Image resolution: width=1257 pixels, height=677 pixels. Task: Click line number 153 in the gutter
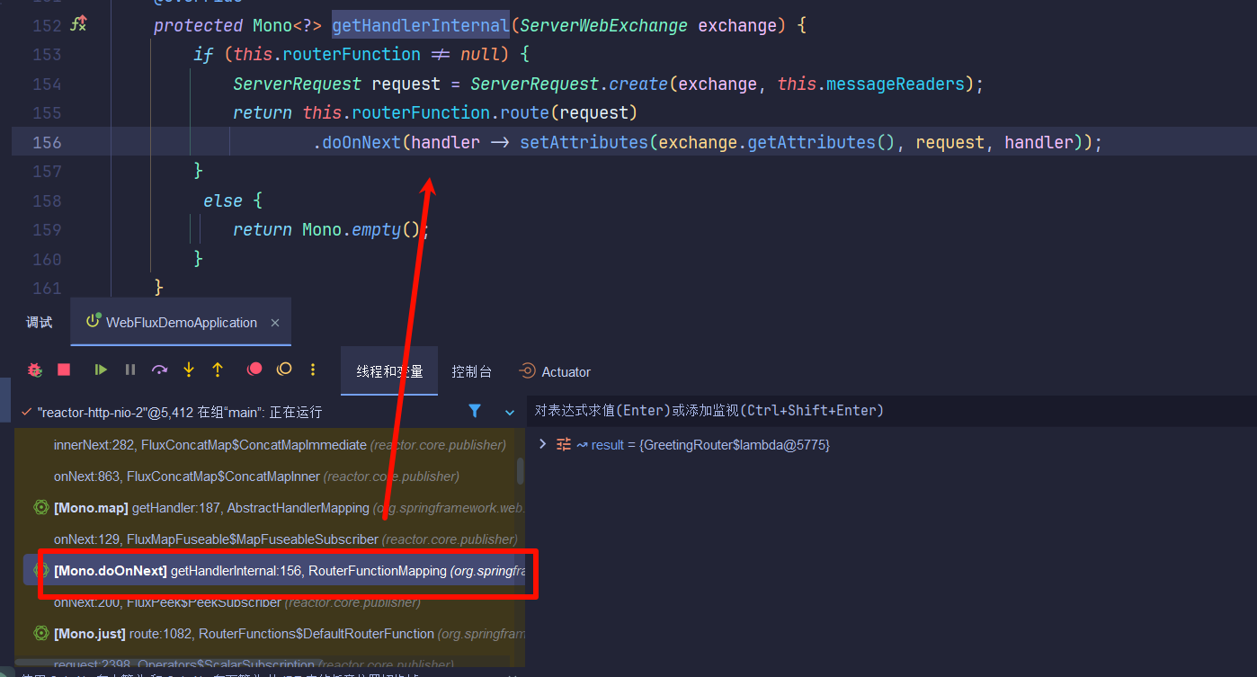pos(46,55)
